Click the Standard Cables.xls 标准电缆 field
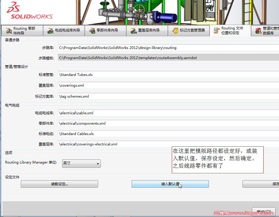Screen dimensions: 279x217 [x=168, y=134]
